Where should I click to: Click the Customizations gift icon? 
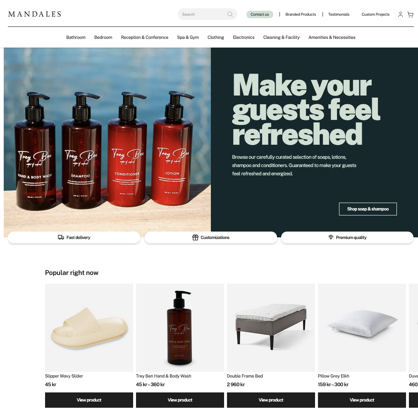pyautogui.click(x=196, y=237)
